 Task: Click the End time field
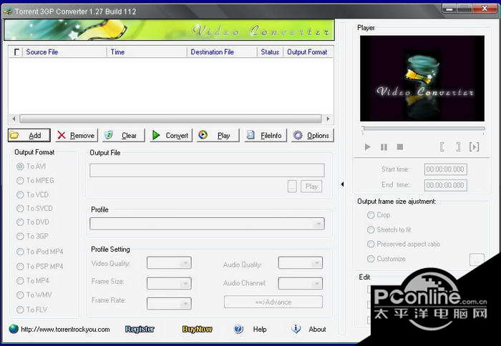446,185
